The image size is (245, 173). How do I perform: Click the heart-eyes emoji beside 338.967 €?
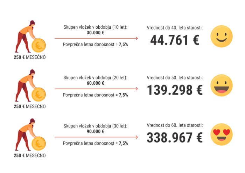(x=221, y=134)
